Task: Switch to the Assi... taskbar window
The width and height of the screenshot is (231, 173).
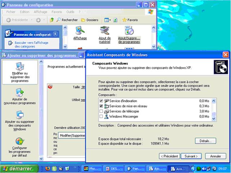Action: pyautogui.click(x=178, y=169)
